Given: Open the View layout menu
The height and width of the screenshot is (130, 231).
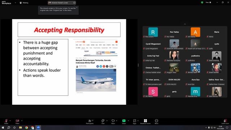Looking at the screenshot, I should 208,3.
